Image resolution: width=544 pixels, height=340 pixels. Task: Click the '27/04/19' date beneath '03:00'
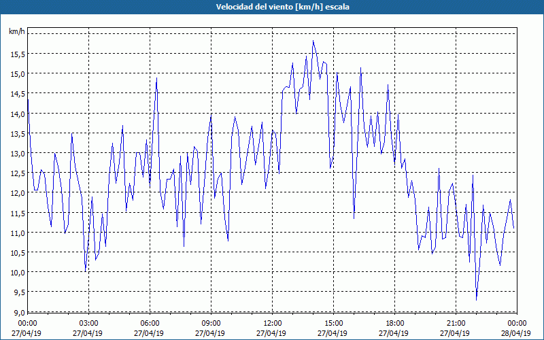pyautogui.click(x=88, y=333)
